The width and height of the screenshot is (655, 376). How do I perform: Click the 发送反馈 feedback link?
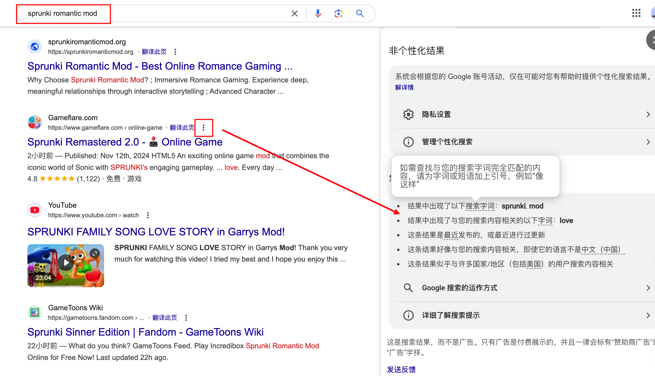tap(401, 370)
